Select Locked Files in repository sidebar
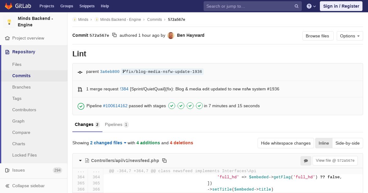368x193 pixels. click(25, 155)
